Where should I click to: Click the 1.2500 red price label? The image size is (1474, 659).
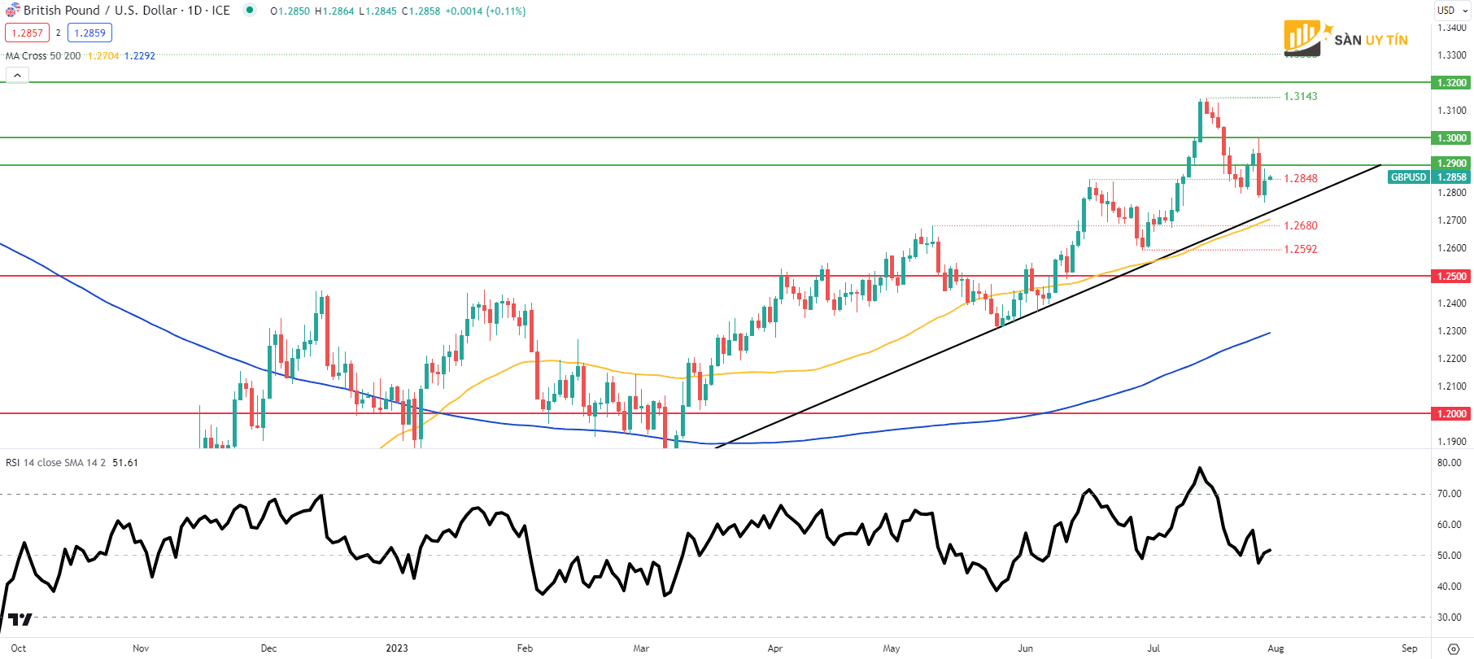1451,277
